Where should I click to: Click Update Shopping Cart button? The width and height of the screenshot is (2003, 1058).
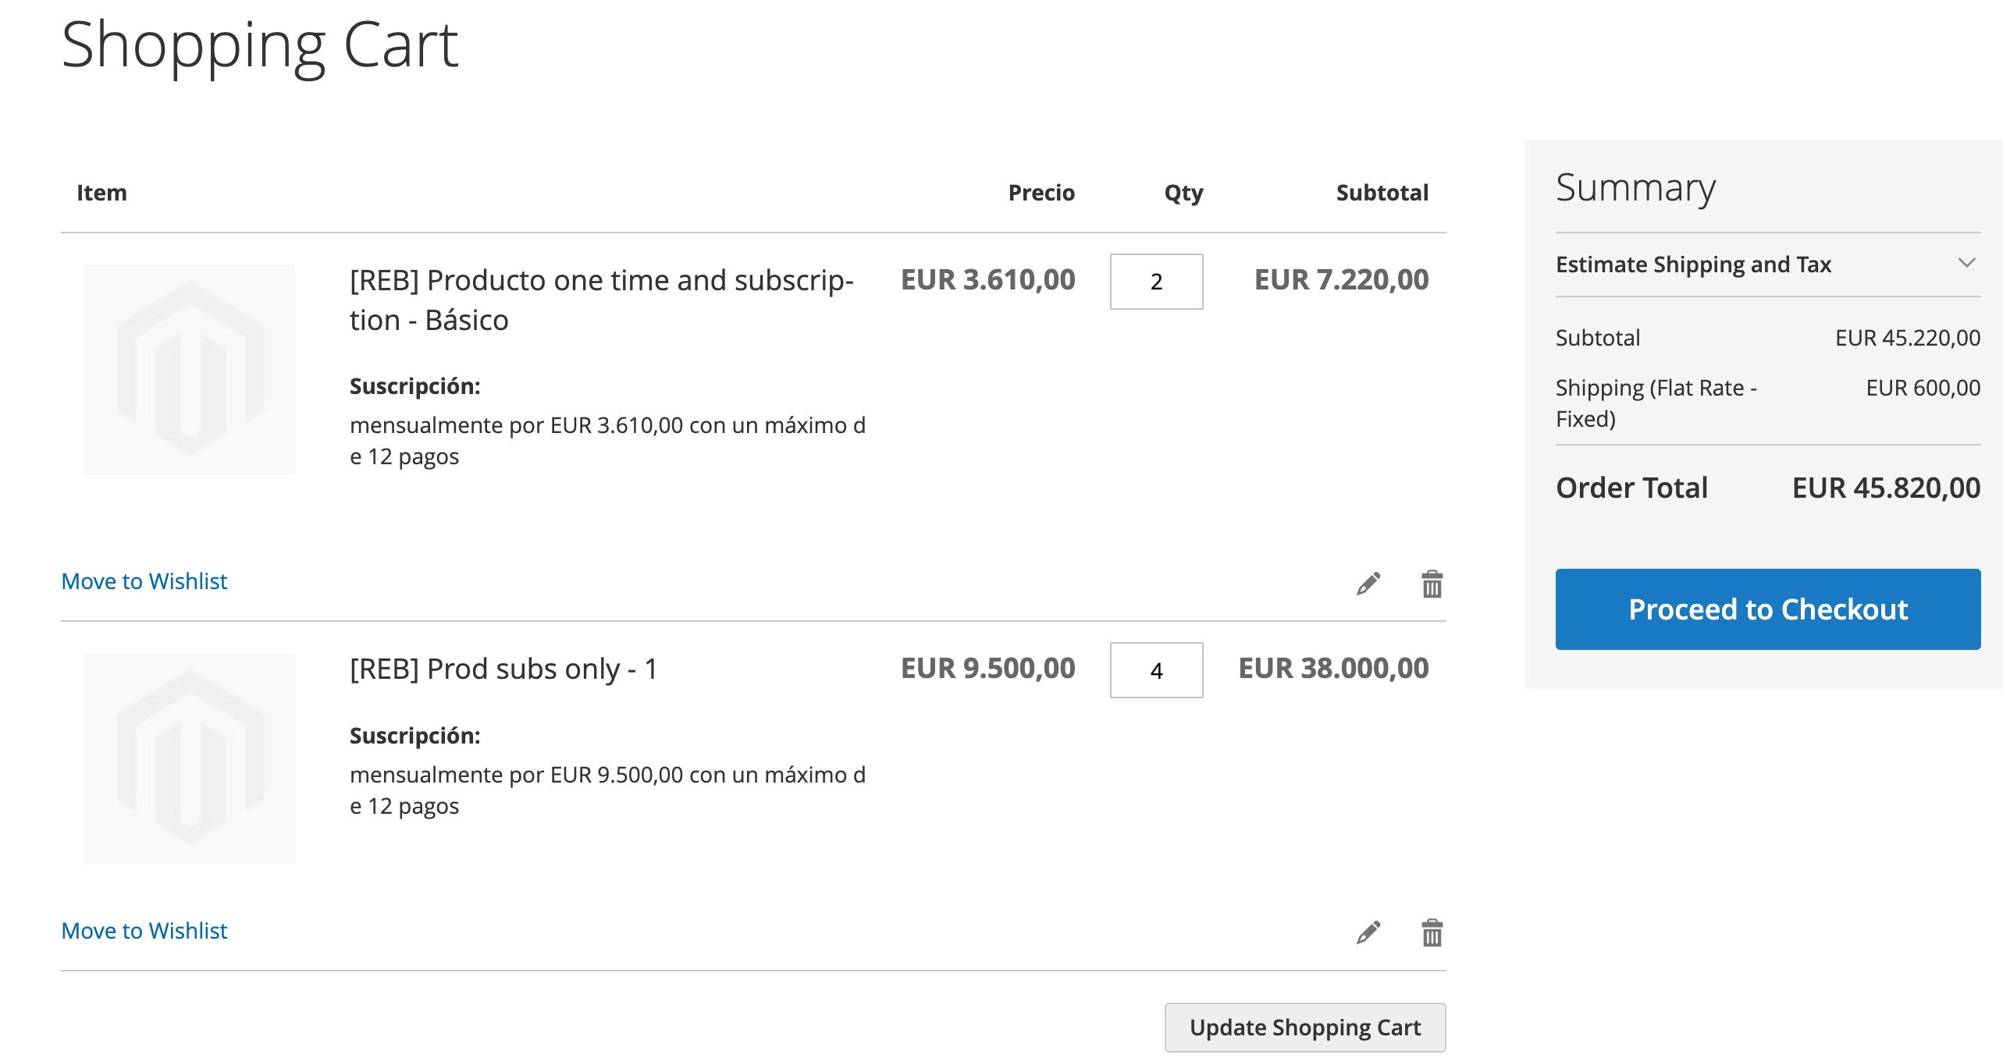(x=1304, y=1027)
